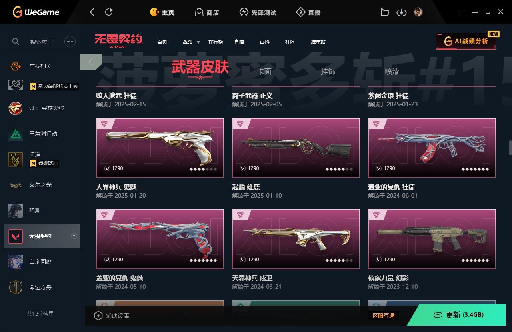
Task: Switch to the 喷漆 tab
Action: click(392, 72)
